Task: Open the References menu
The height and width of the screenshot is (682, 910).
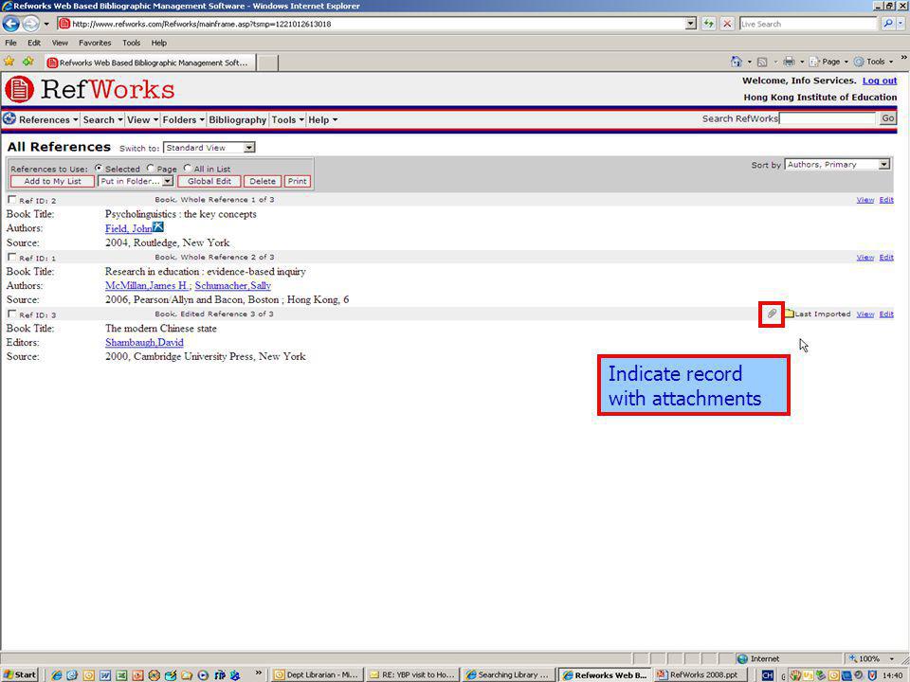Action: (x=48, y=119)
